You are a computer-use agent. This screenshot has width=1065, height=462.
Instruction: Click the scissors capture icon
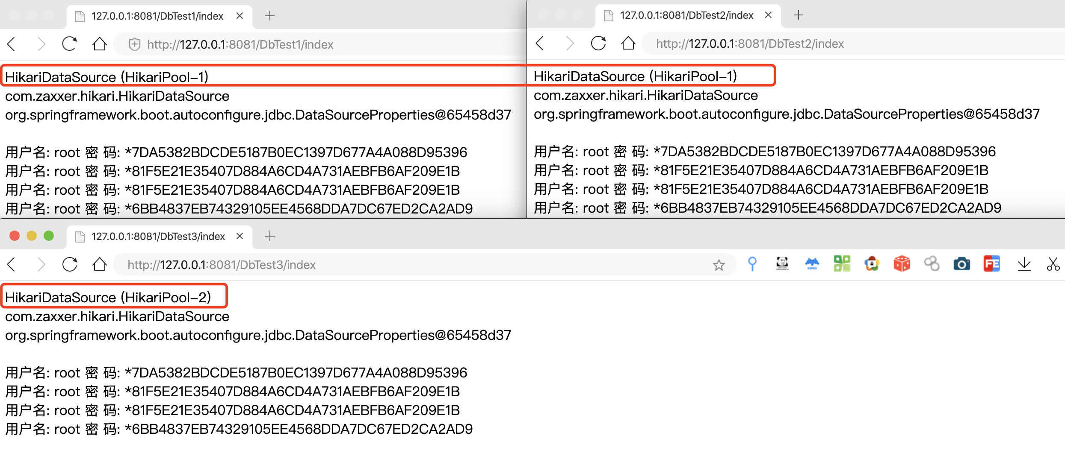1053,264
